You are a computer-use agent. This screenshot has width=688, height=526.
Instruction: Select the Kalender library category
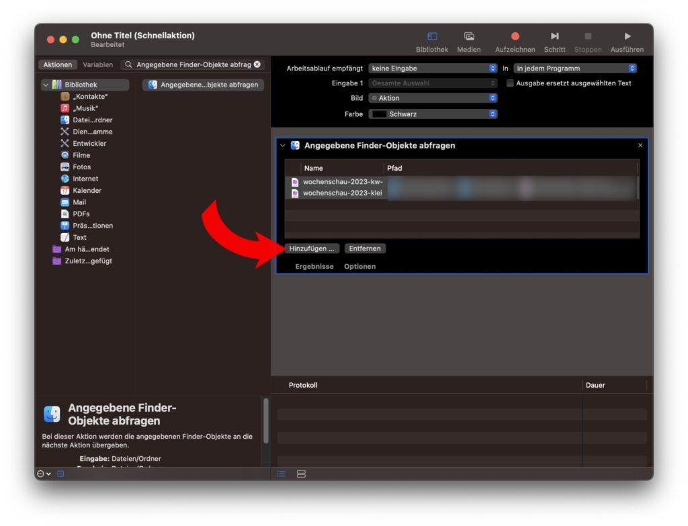coord(85,191)
